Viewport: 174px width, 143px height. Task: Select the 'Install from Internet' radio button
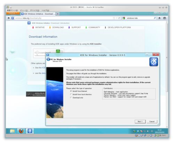pos(71,91)
